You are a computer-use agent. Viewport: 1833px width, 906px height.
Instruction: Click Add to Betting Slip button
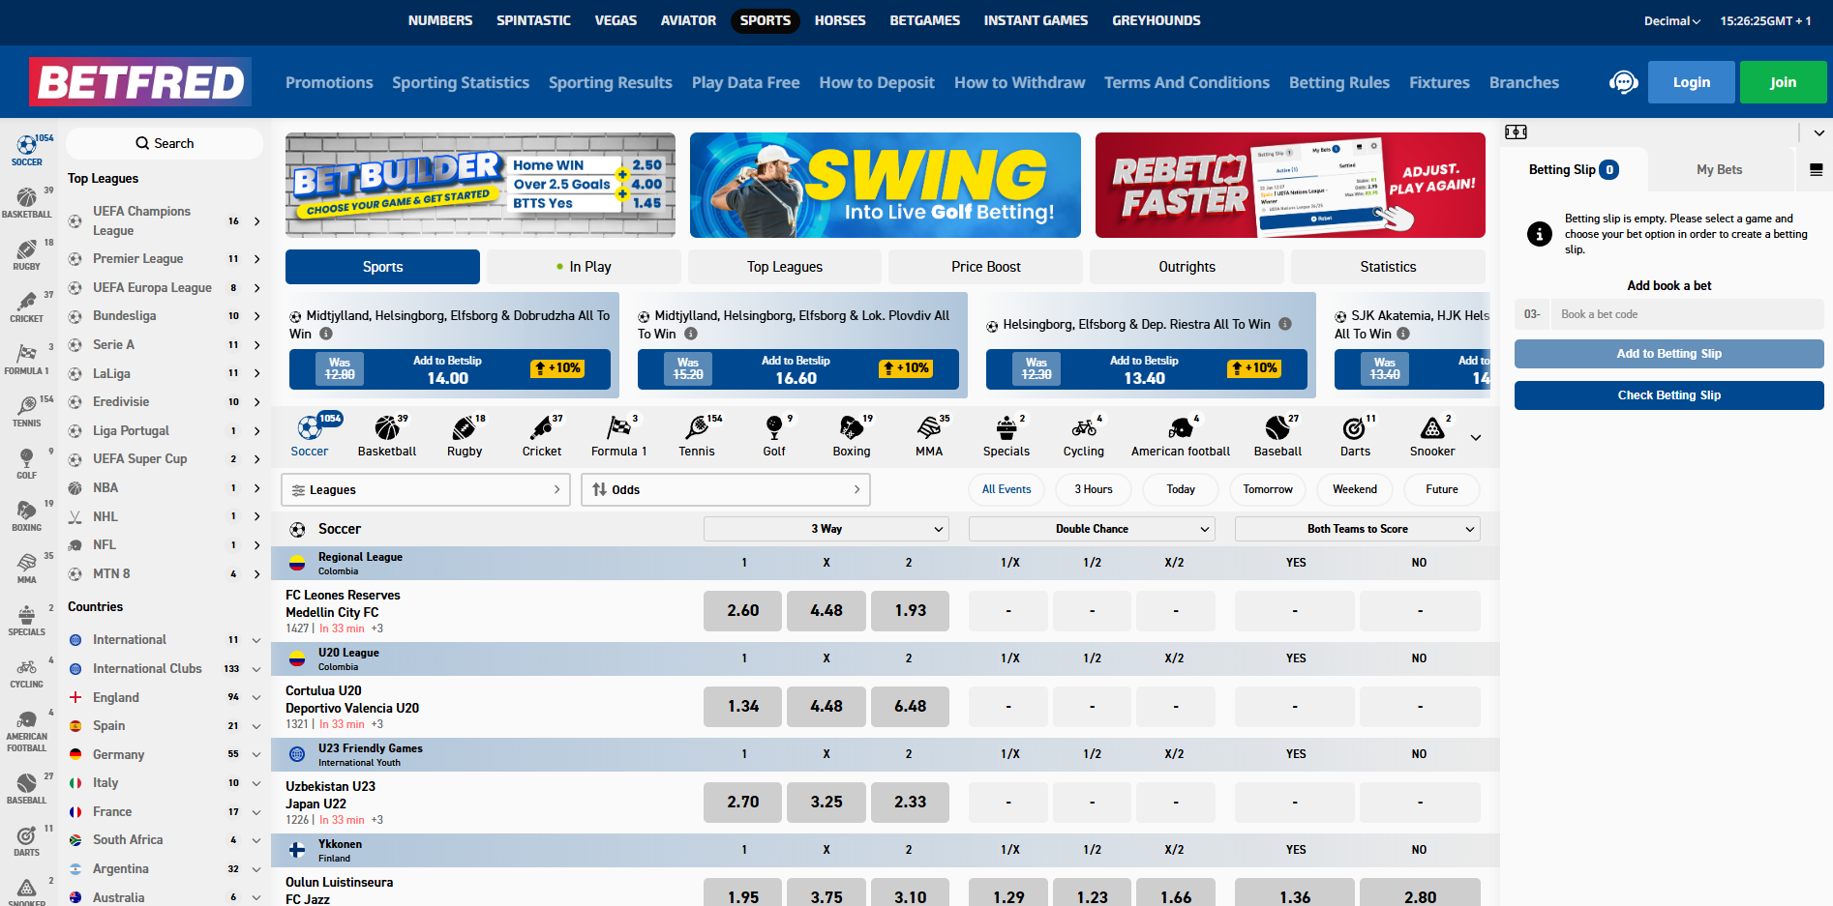1669,354
